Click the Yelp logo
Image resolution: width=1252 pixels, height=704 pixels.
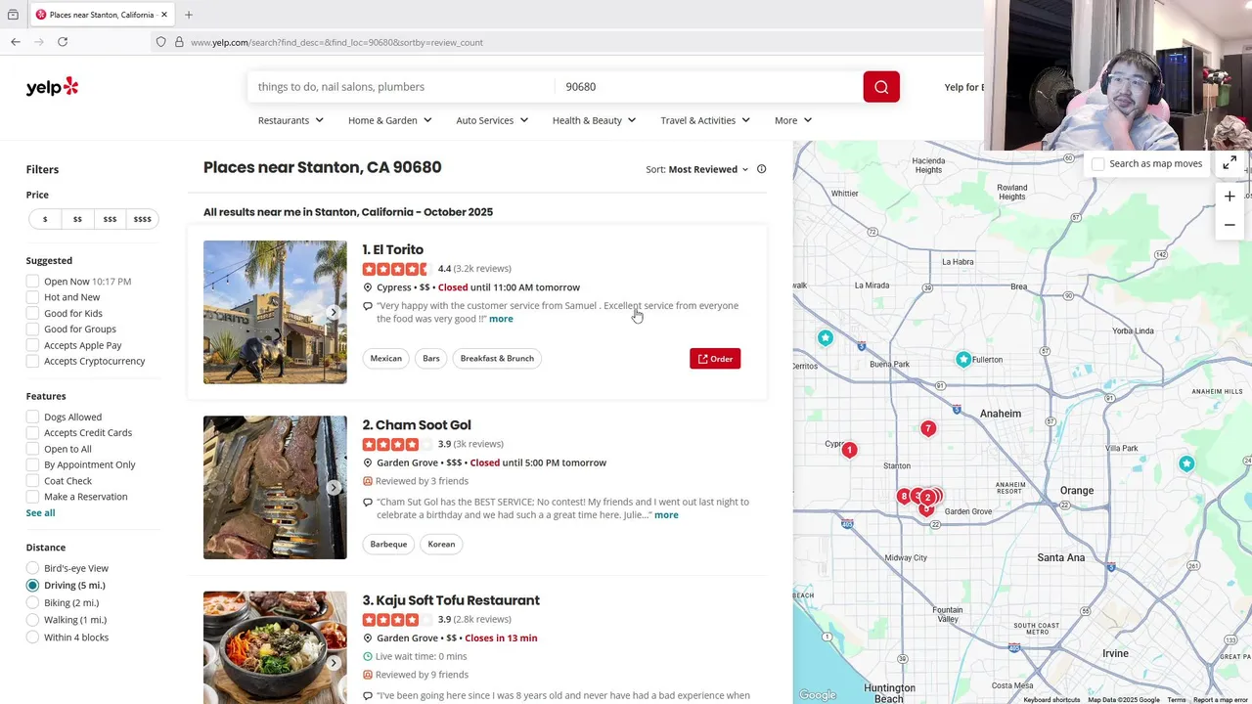(52, 87)
